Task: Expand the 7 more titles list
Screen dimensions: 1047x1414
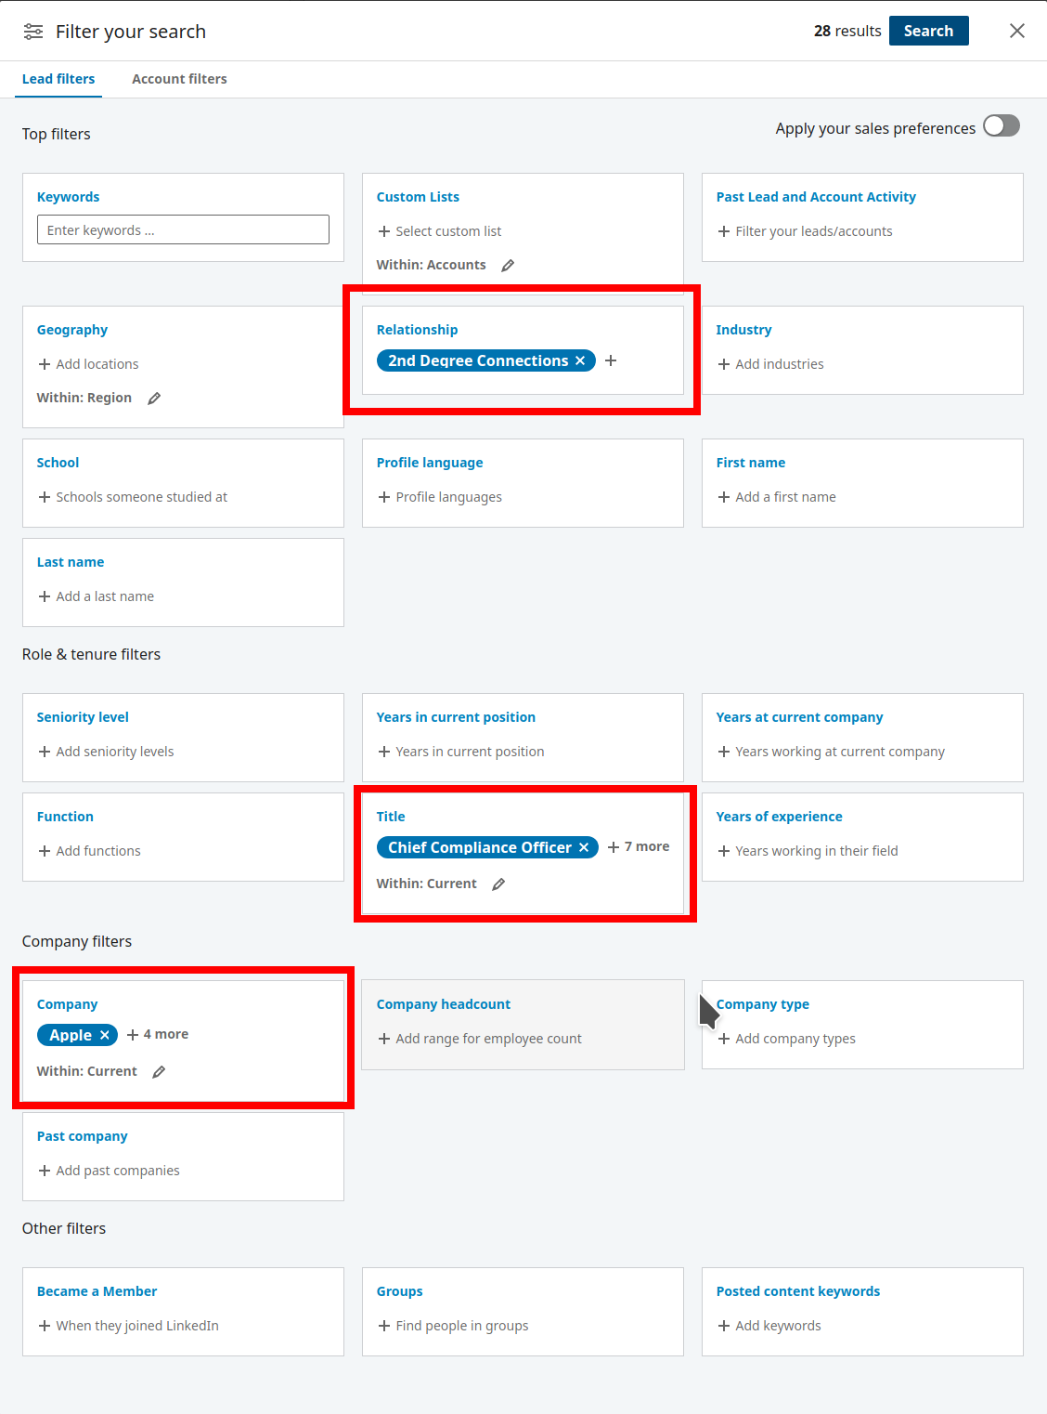Action: pos(639,846)
